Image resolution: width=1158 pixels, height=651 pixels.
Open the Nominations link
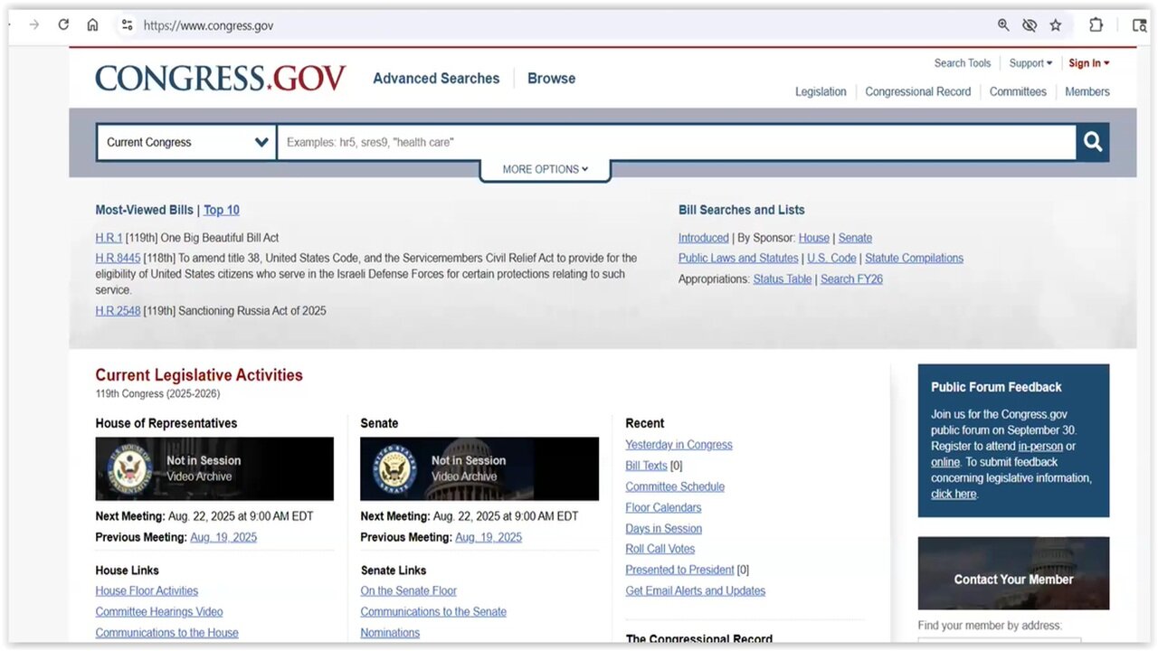pos(390,633)
